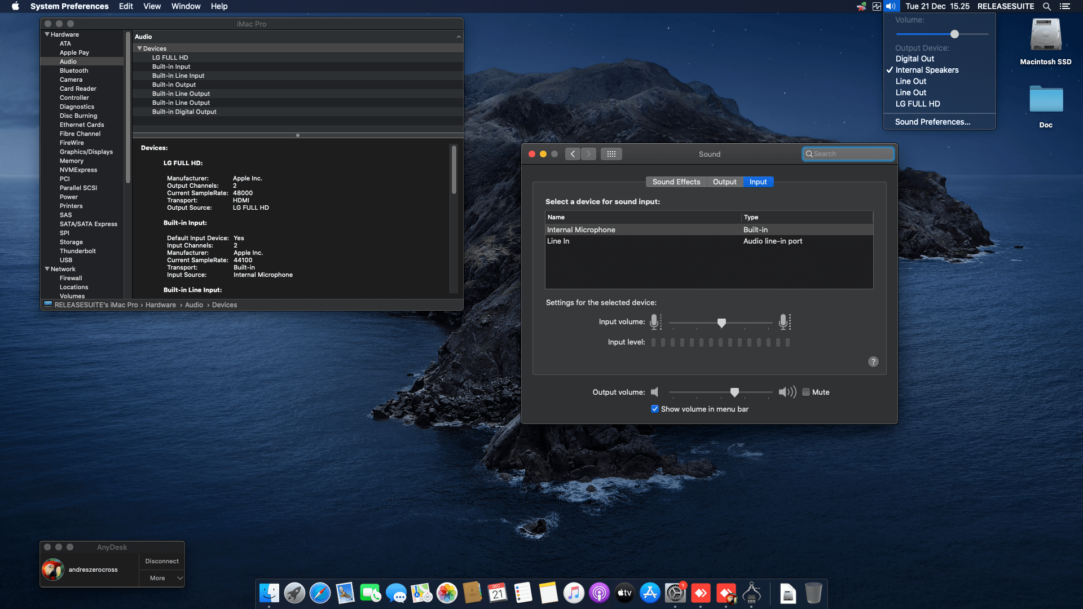Collapse the Network tree section
The width and height of the screenshot is (1083, 609).
point(47,269)
